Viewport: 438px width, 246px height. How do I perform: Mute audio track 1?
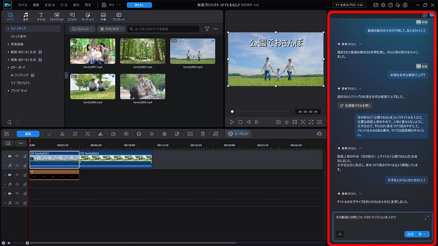17,166
